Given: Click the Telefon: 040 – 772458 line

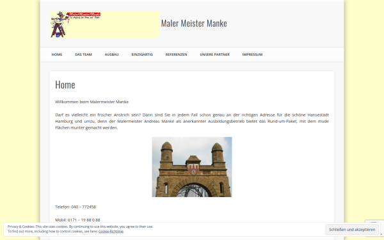Looking at the screenshot, I should coord(76,207).
